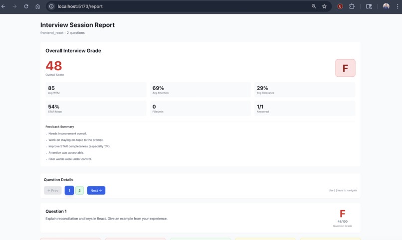This screenshot has width=402, height=240.
Task: Click the Question Details heading
Action: point(58,180)
